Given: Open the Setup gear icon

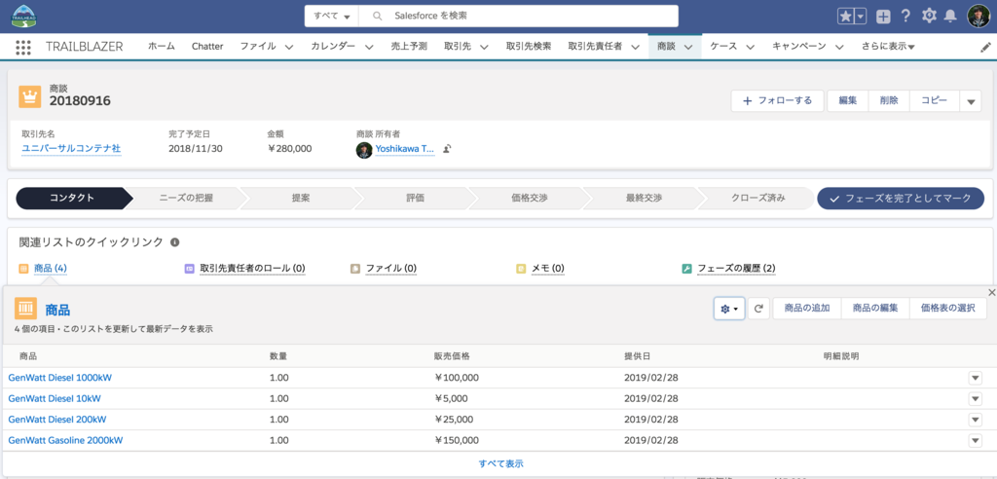Looking at the screenshot, I should [929, 17].
